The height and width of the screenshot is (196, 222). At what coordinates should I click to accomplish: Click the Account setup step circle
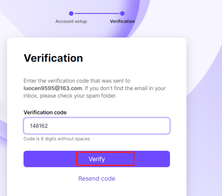(71, 14)
